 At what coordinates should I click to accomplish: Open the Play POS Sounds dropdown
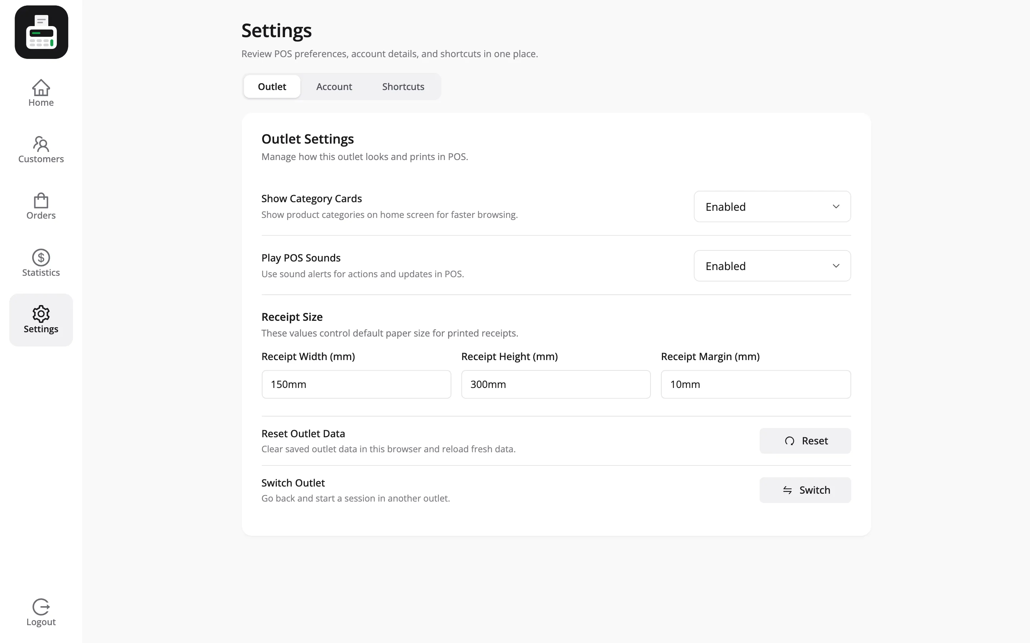point(772,266)
